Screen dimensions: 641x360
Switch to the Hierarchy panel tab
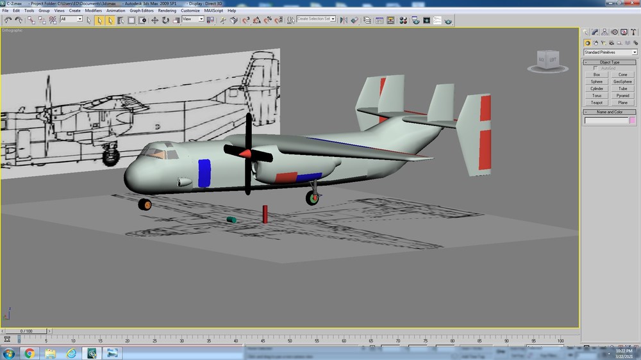click(x=604, y=32)
